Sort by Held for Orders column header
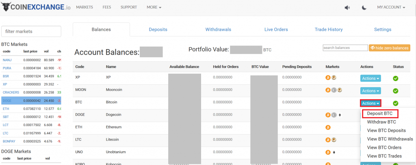This screenshot has height=165, width=416. (x=226, y=67)
